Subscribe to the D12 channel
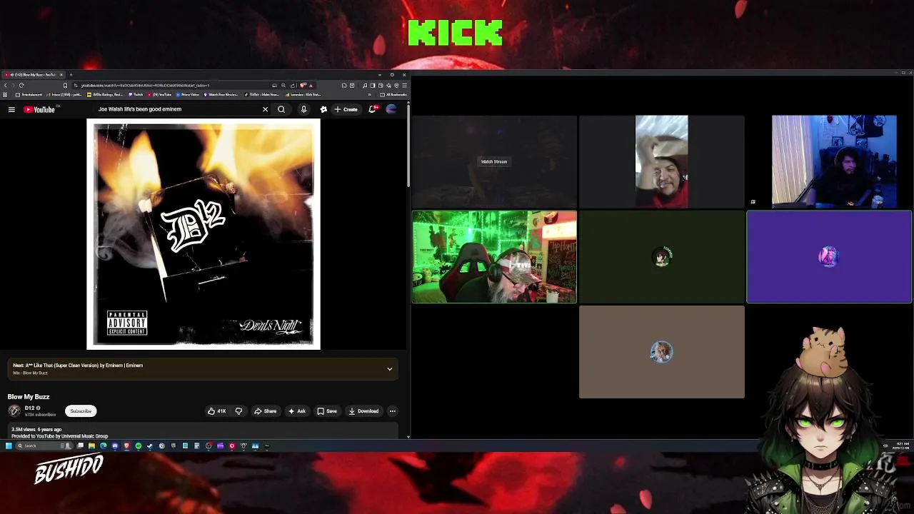 (81, 411)
